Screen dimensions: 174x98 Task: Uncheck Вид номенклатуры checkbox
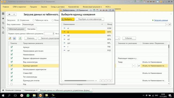[x=11, y=62]
